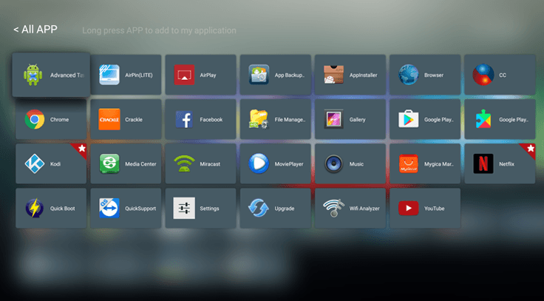544x301 pixels.
Task: Open the CC app
Action: click(x=500, y=75)
